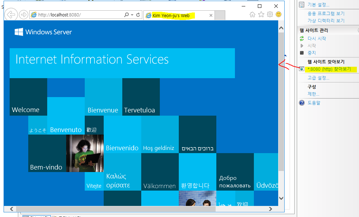Open 제한 configuration link

(313, 94)
